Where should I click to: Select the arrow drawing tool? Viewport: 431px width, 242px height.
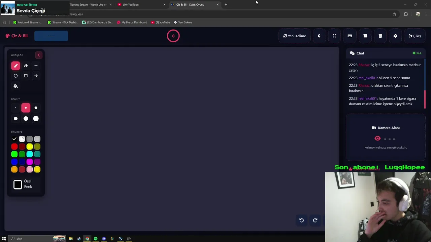pyautogui.click(x=36, y=76)
